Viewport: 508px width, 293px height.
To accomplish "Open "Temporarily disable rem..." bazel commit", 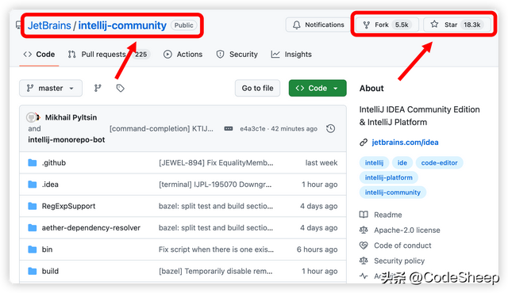I will click(x=215, y=271).
